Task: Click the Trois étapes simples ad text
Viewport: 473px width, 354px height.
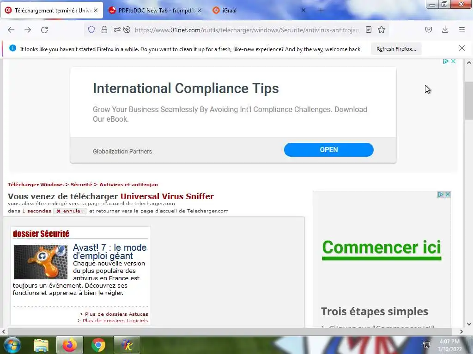Action: 374,311
